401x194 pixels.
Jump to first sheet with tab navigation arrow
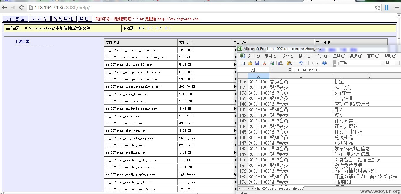(x=239, y=188)
